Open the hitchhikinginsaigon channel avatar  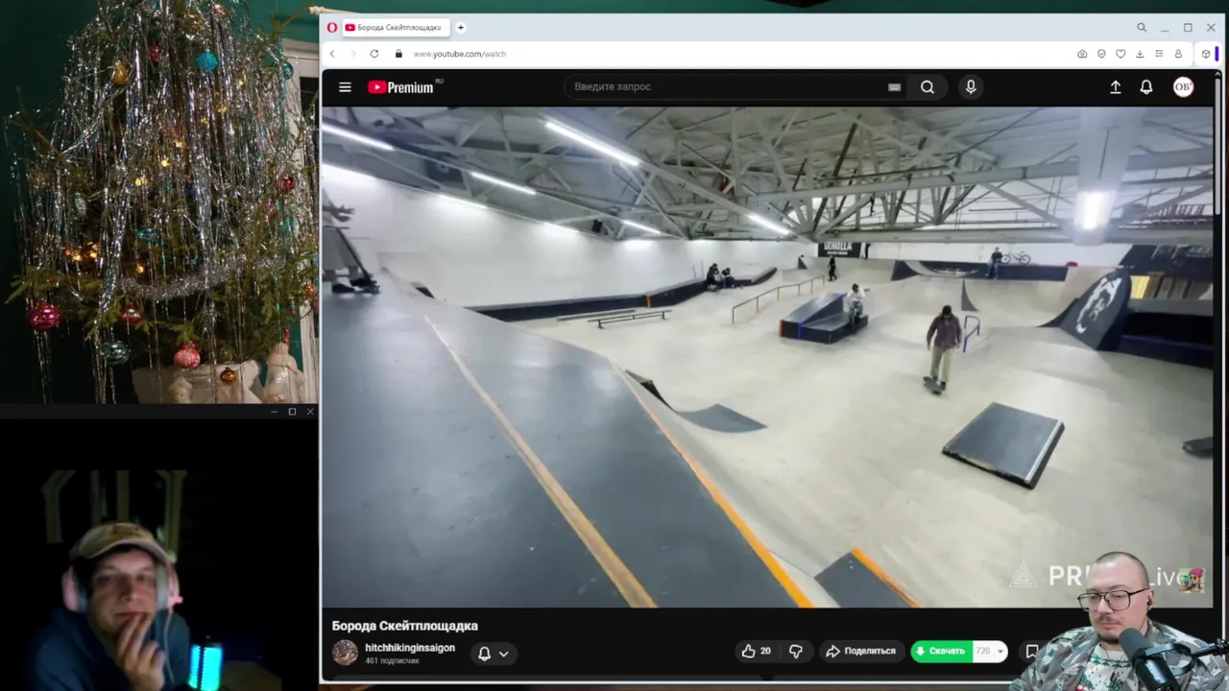(345, 653)
